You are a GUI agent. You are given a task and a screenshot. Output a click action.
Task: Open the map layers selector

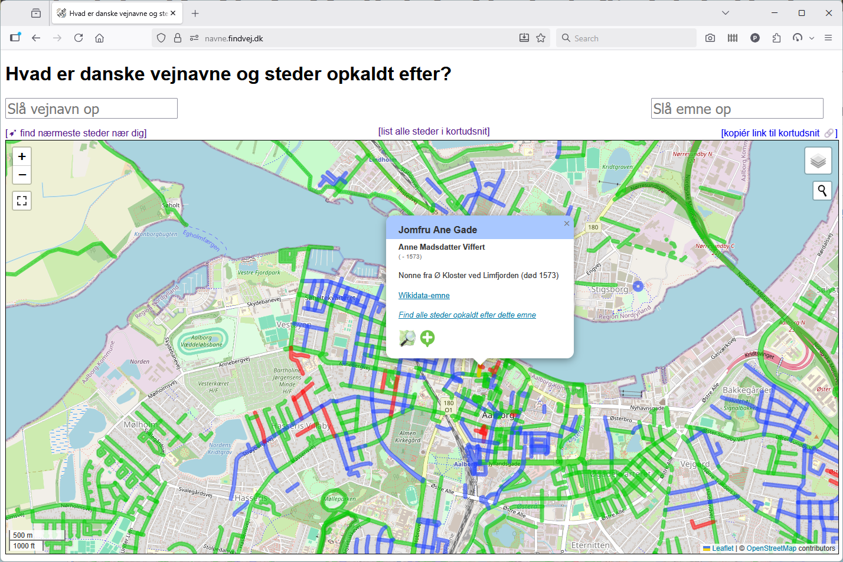pyautogui.click(x=818, y=161)
